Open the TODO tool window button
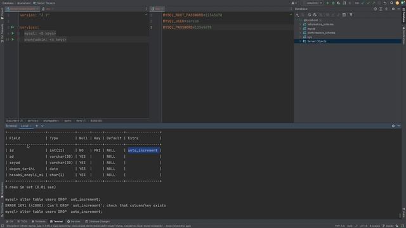 [x=23, y=222]
